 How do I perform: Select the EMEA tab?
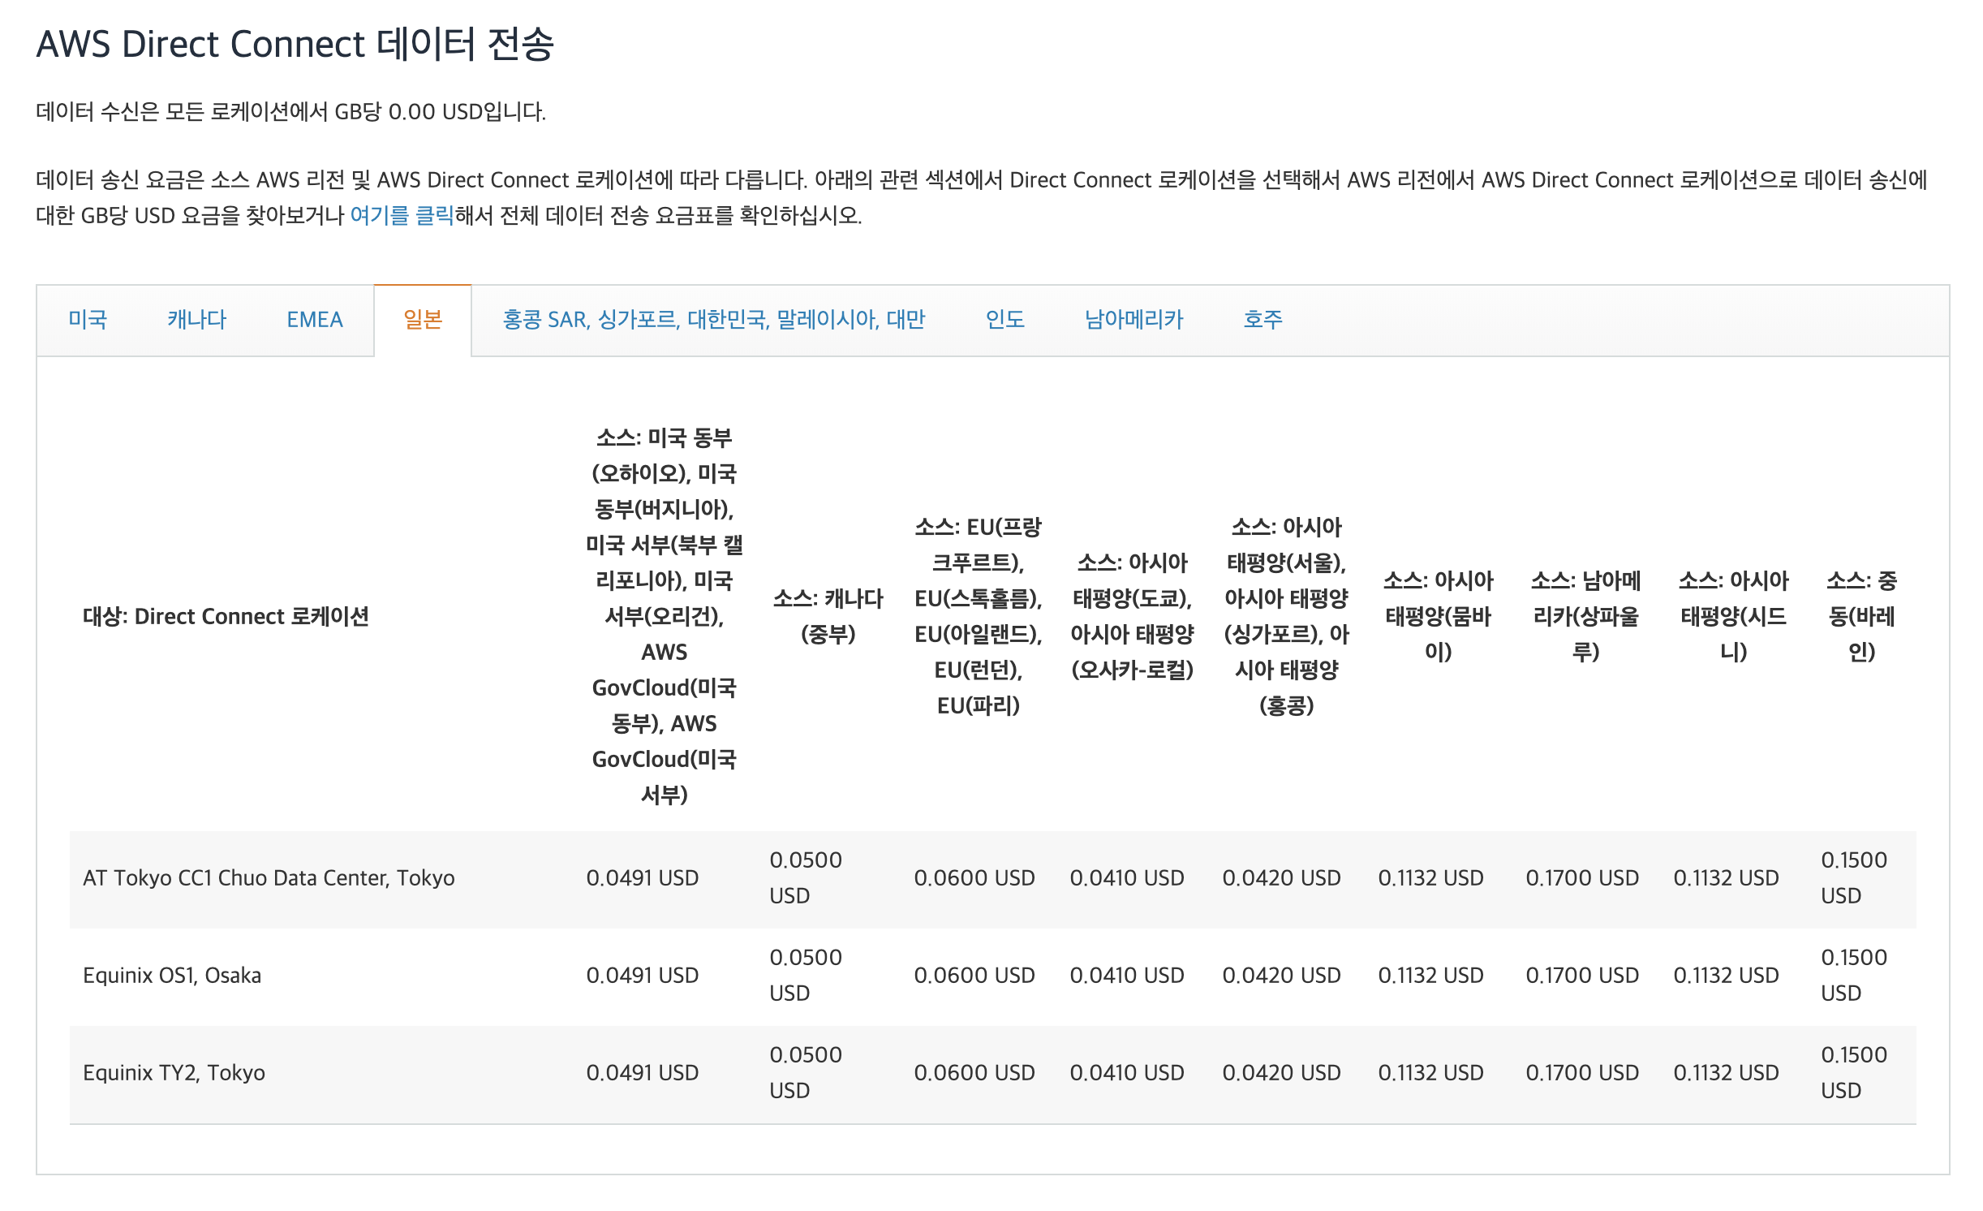[315, 320]
